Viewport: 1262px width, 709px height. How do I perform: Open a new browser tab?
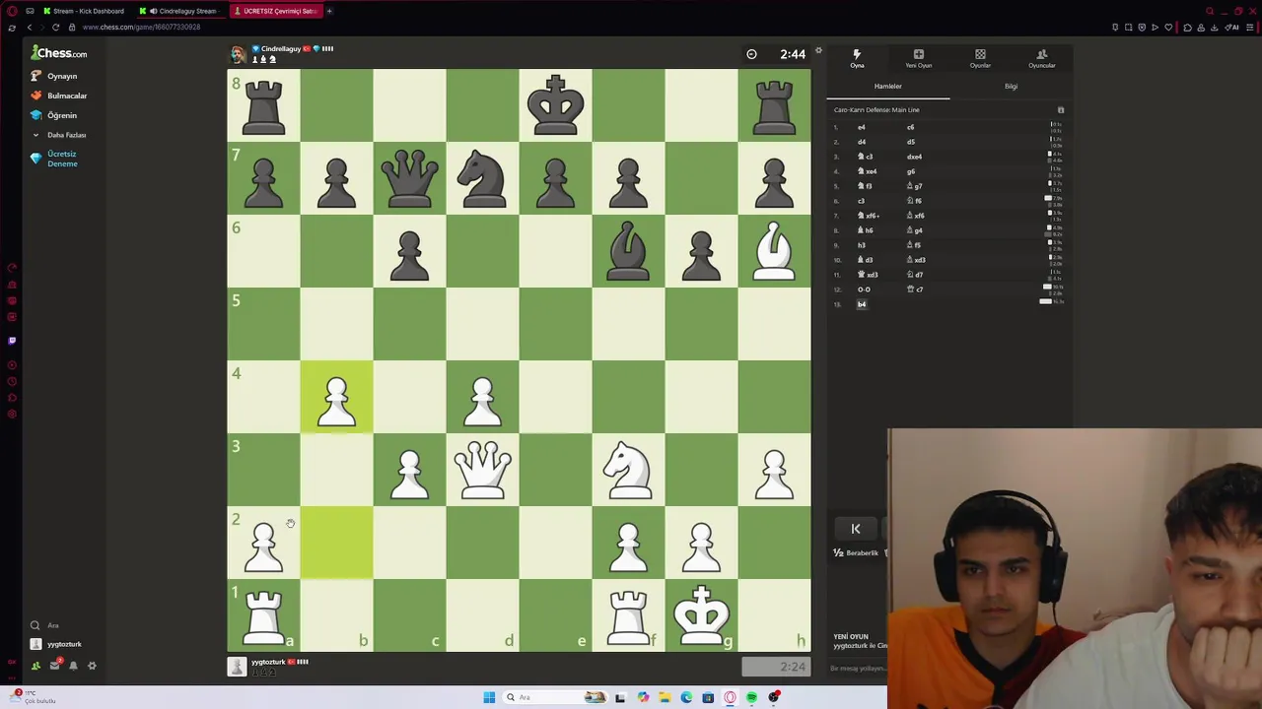329,11
